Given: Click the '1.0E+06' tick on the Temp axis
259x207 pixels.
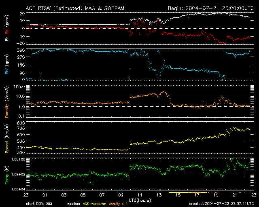Looking at the screenshot, I should click(x=18, y=159).
